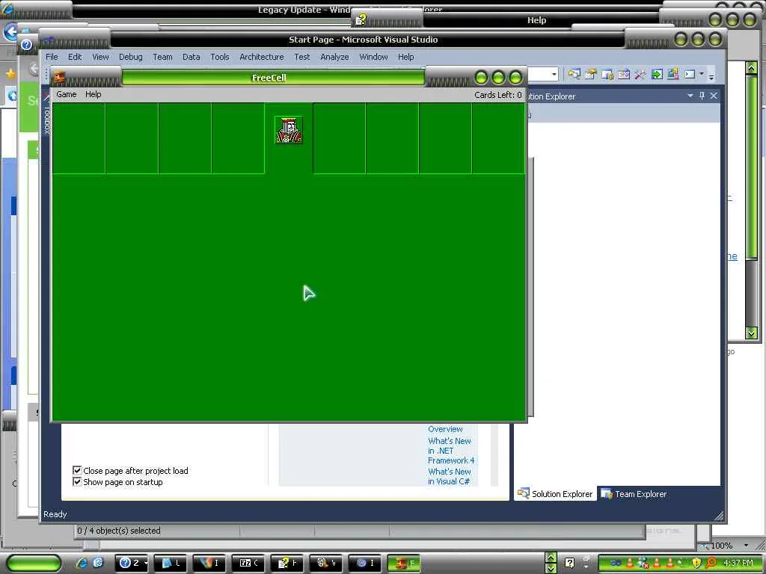766x574 pixels.
Task: Click the Object Browser toolbar icon
Action: coord(607,74)
